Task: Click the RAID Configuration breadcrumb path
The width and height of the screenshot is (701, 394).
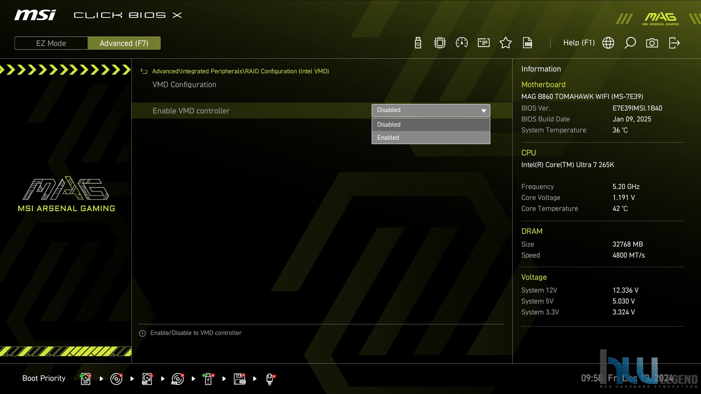Action: (240, 71)
